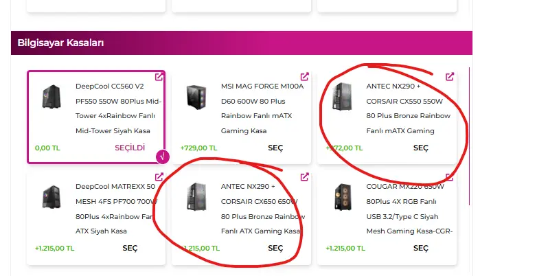Click the ANTEC NX290 + CORSAIR CX550 title
The image size is (537, 276).
[x=408, y=108]
